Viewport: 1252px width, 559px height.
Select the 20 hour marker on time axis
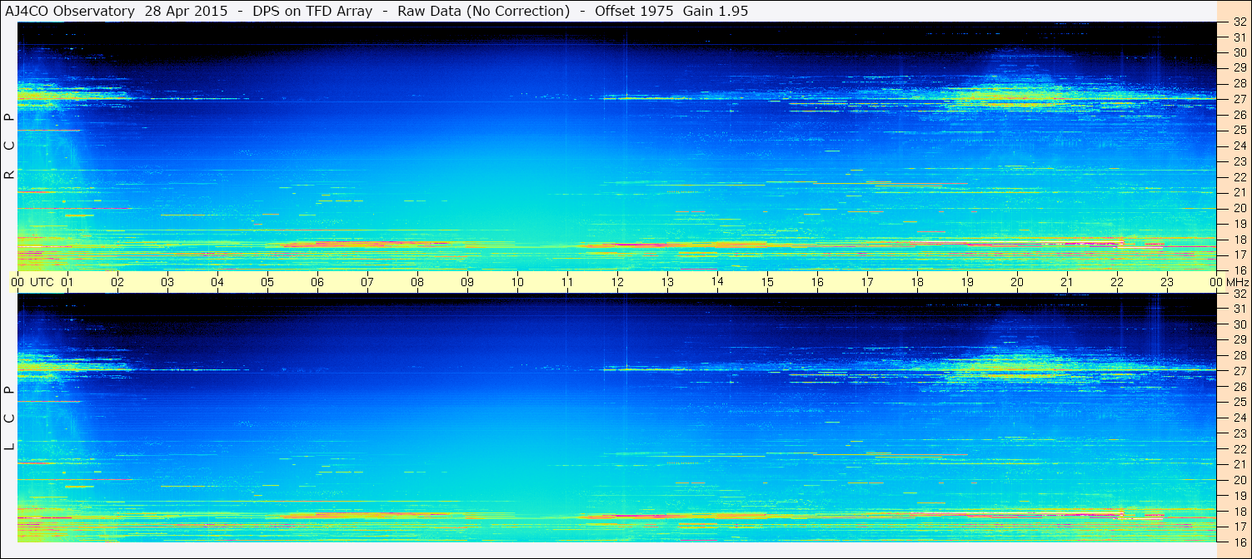pos(1017,282)
